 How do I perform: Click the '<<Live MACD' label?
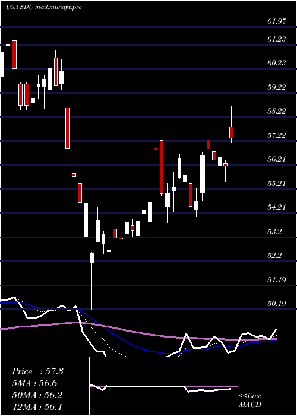point(250,401)
